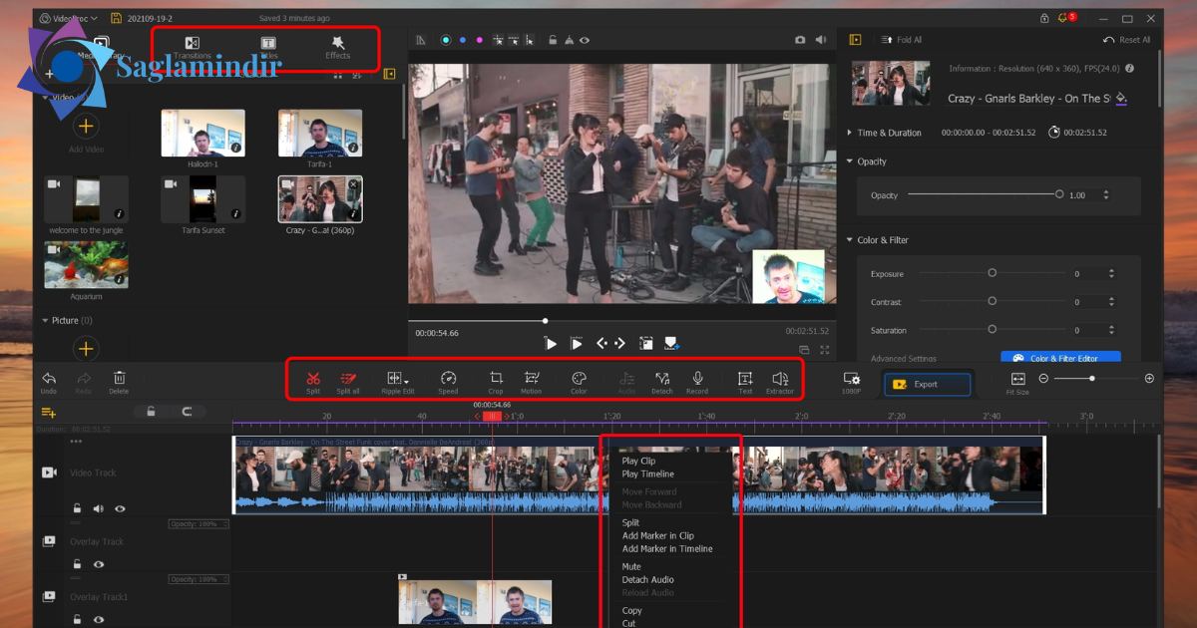Adjust the Contrast value stepper
Screen dimensions: 1197x628
pos(1111,302)
